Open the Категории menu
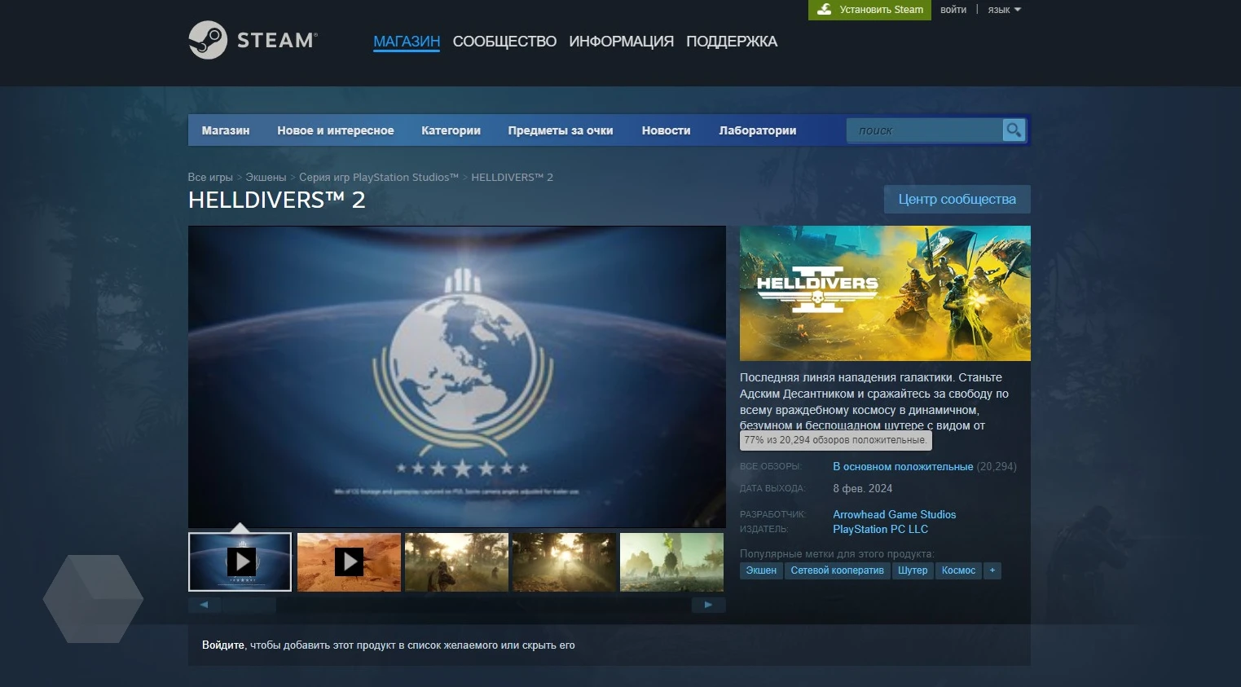The image size is (1241, 687). click(x=451, y=130)
